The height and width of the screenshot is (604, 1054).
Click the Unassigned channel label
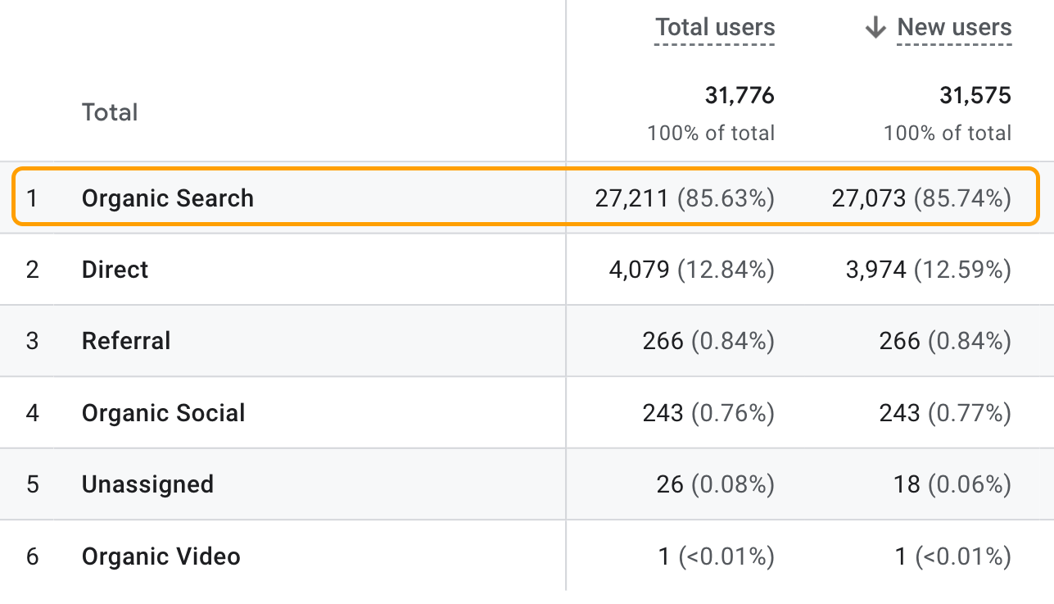[x=147, y=484]
